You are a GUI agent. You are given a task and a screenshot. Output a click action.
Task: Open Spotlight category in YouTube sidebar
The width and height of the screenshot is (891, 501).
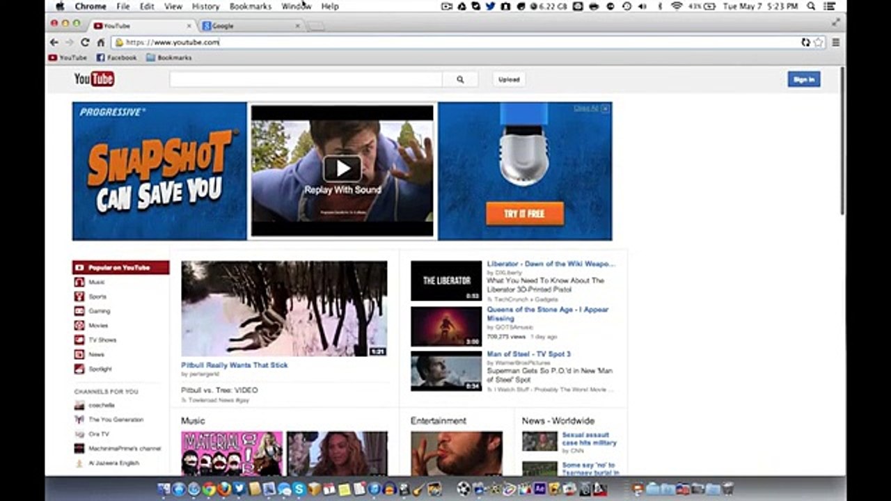[100, 369]
